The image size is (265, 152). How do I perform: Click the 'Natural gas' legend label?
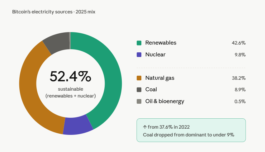pyautogui.click(x=160, y=78)
